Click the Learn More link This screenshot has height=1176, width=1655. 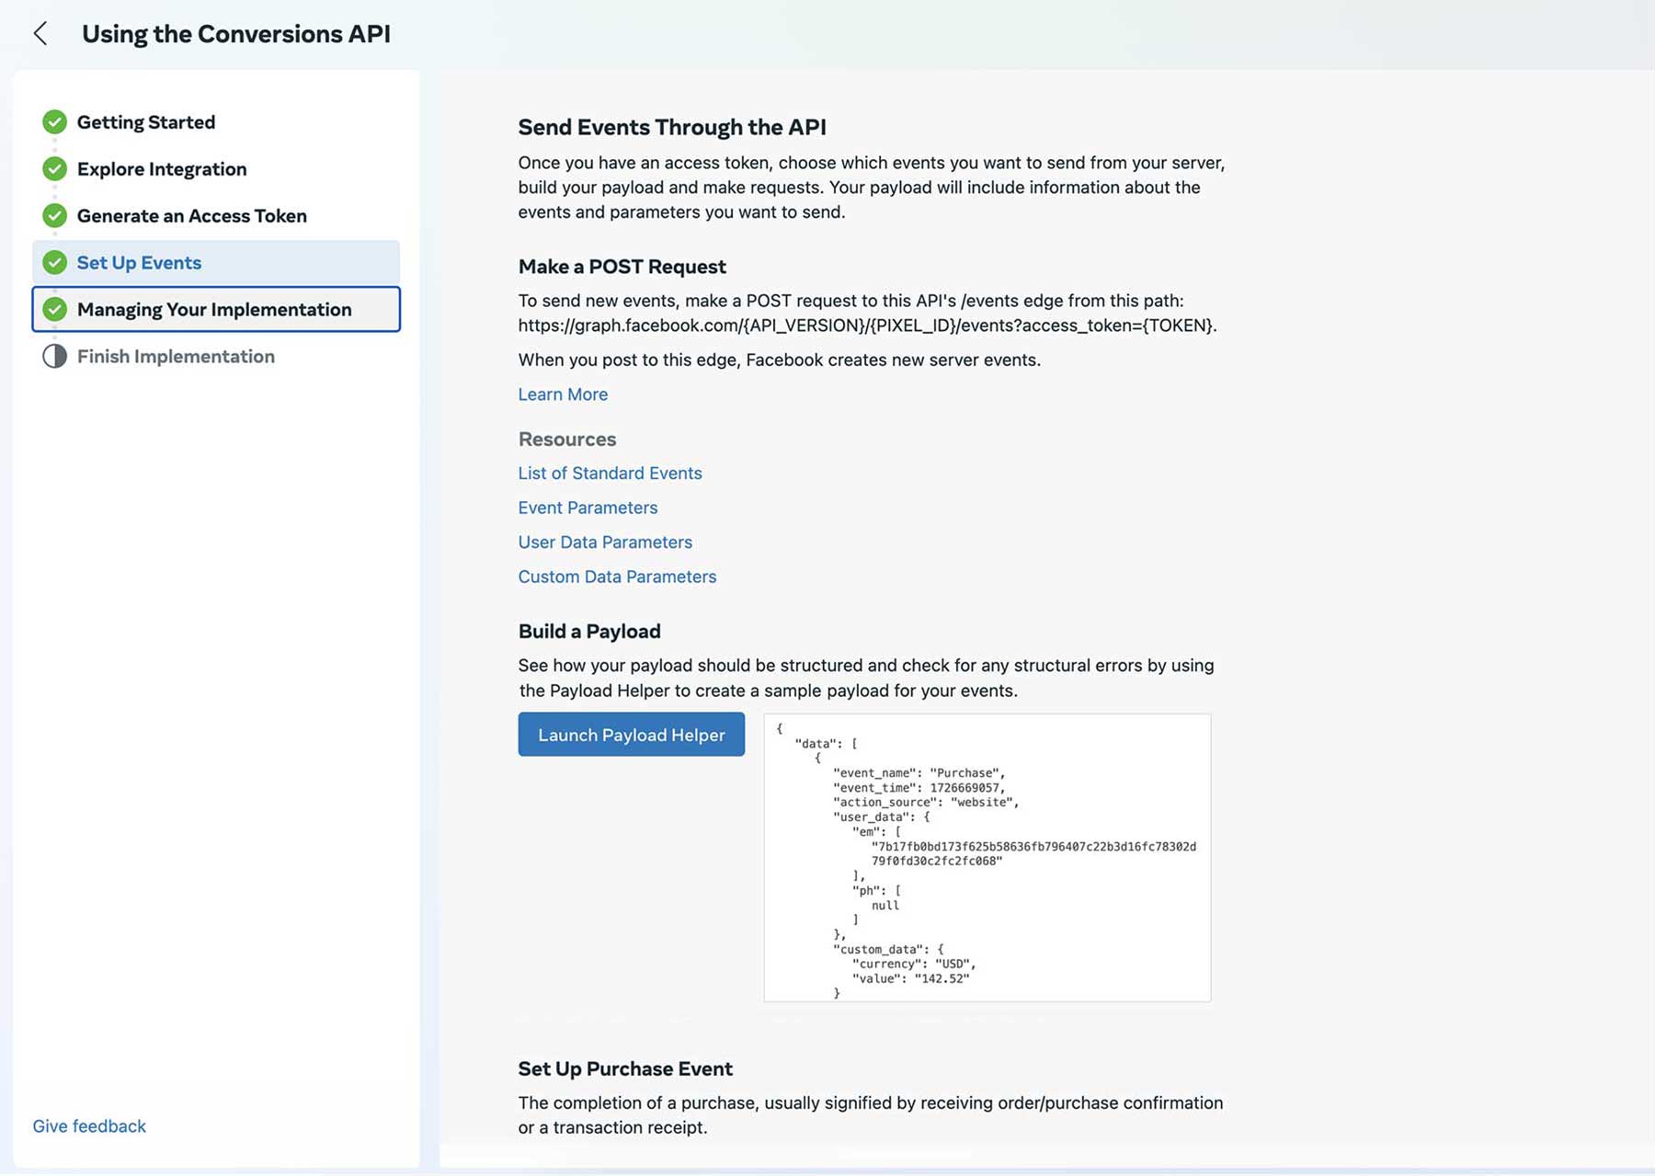point(563,394)
